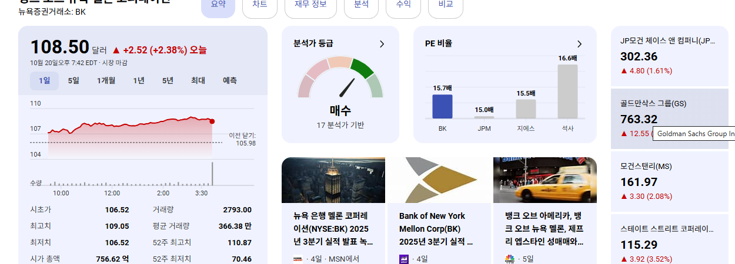Screen dimensions: 735x264
Task: Click the 지에스 bar in PE chart
Action: [x=526, y=109]
